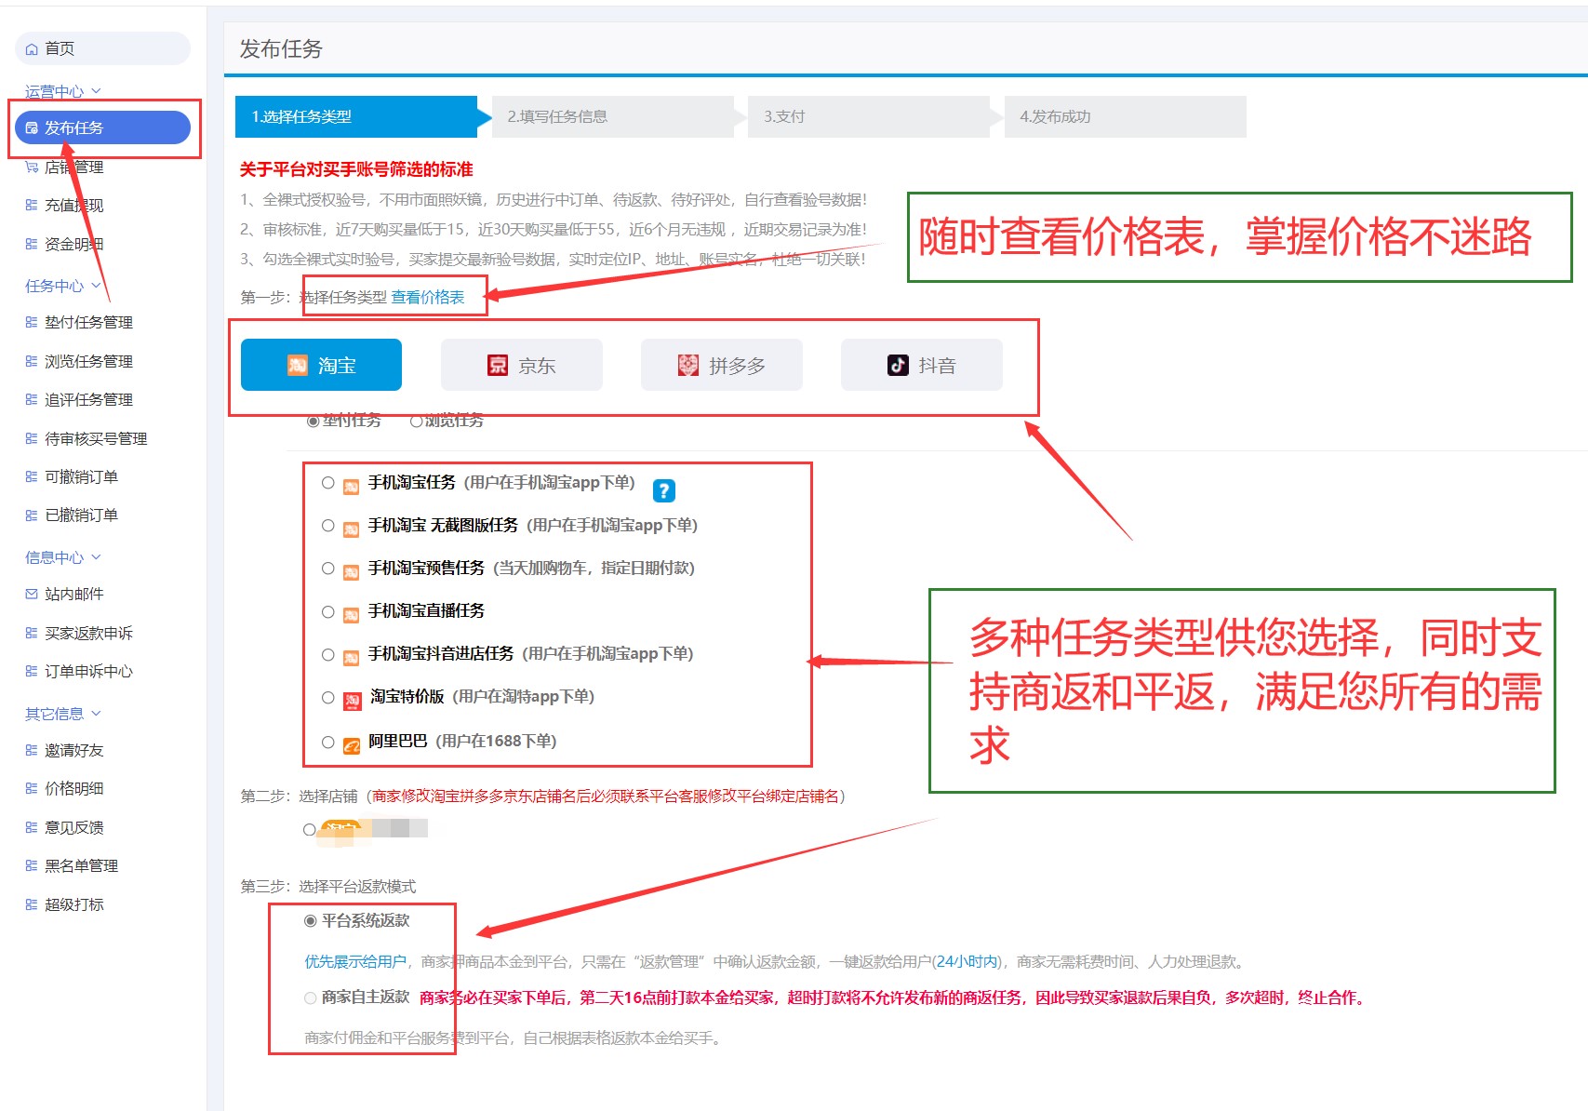The height and width of the screenshot is (1111, 1588).
Task: Click the Pinduoduo logo icon
Action: (688, 365)
